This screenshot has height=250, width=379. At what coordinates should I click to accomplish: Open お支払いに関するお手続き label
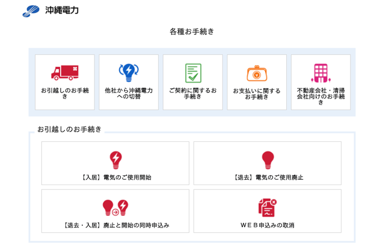257,94
